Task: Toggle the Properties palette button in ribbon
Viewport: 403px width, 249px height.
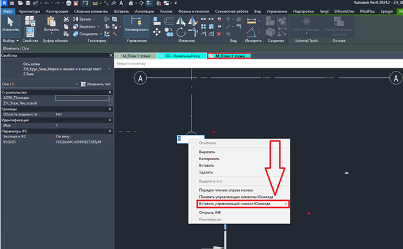Action: (x=30, y=32)
